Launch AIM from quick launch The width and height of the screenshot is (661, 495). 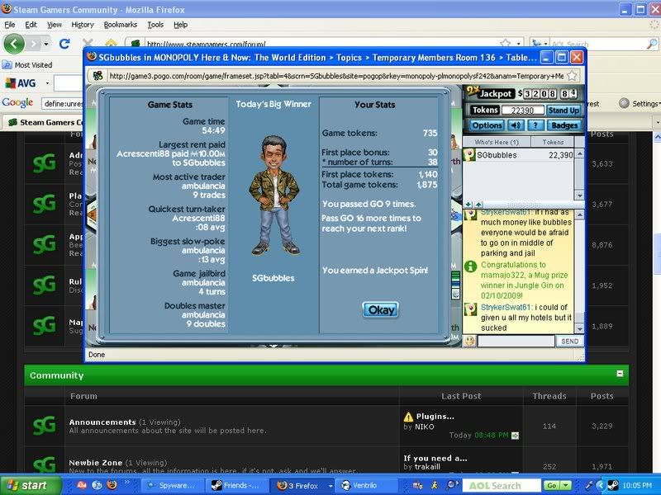click(82, 485)
